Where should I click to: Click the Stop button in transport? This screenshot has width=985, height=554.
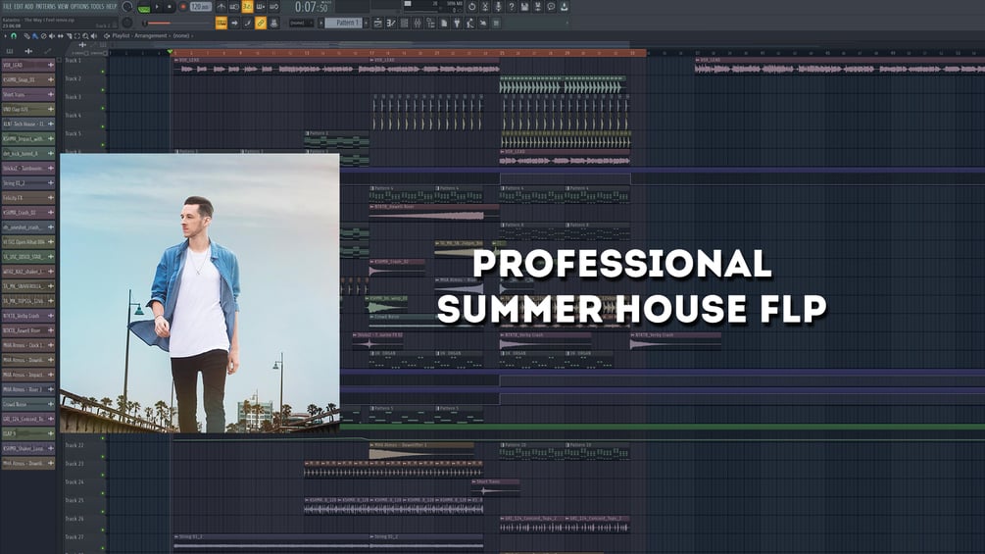point(169,6)
